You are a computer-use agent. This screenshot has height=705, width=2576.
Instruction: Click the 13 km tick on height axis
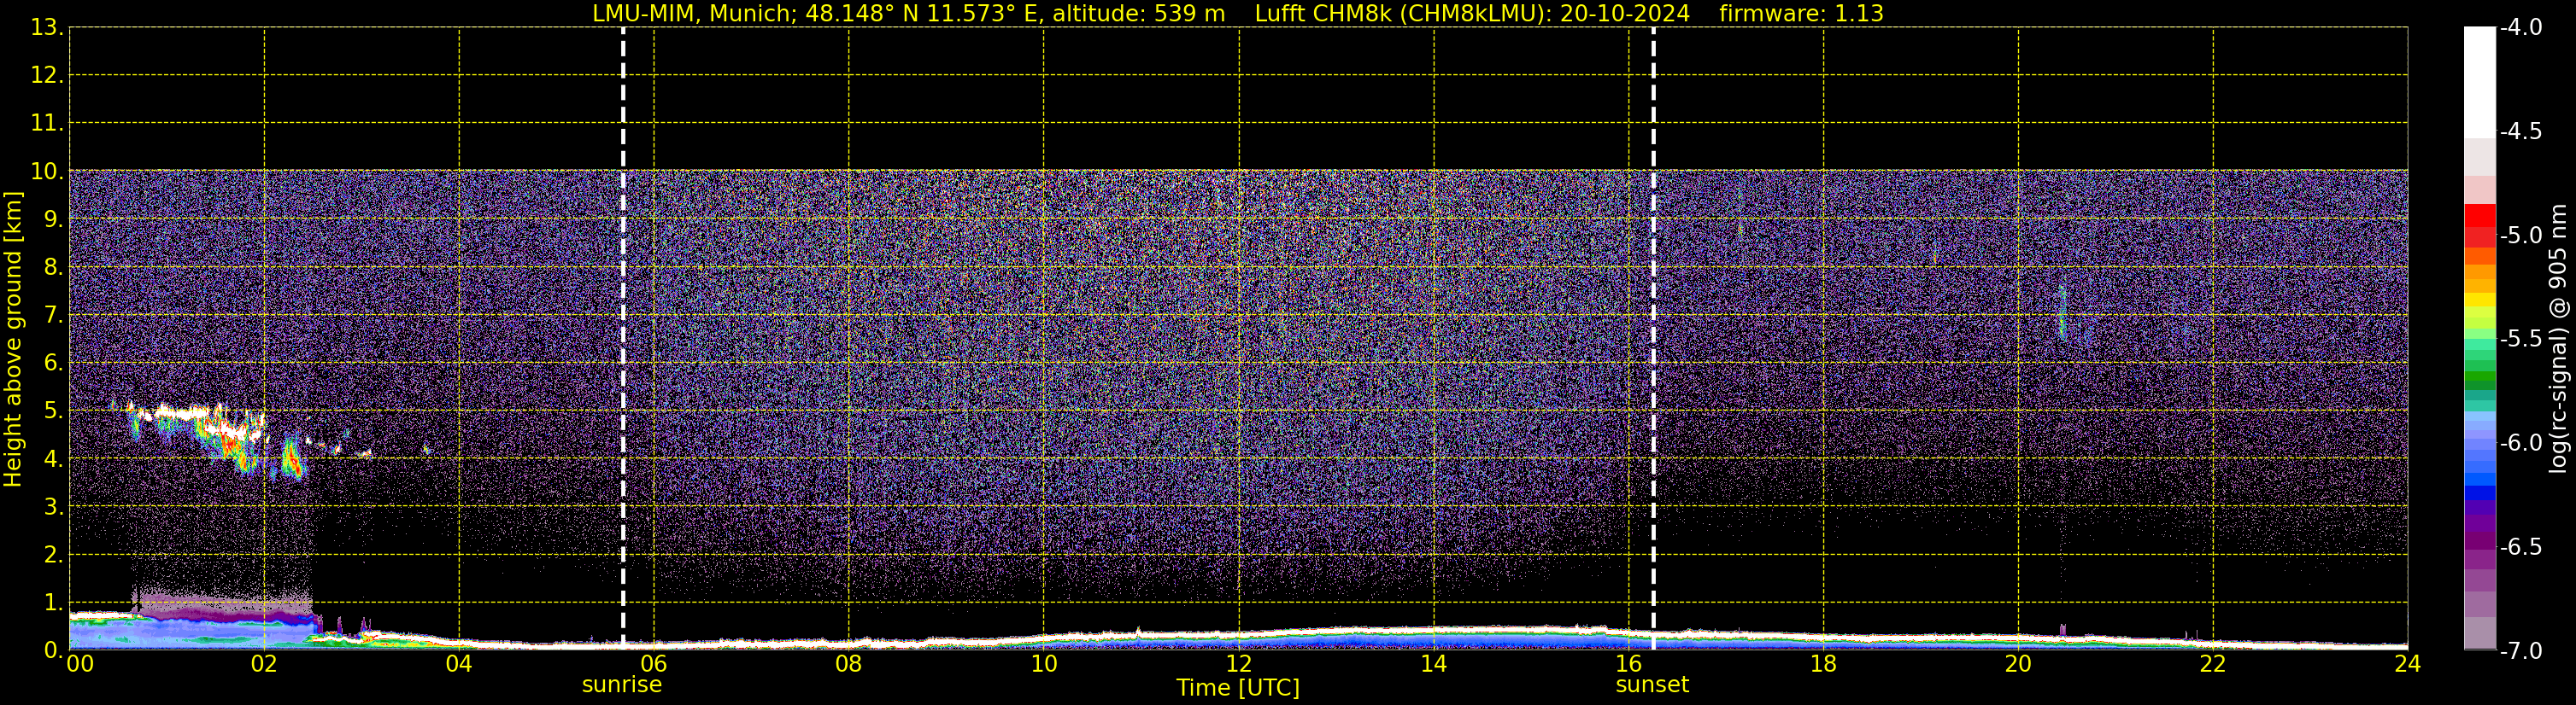(46, 28)
